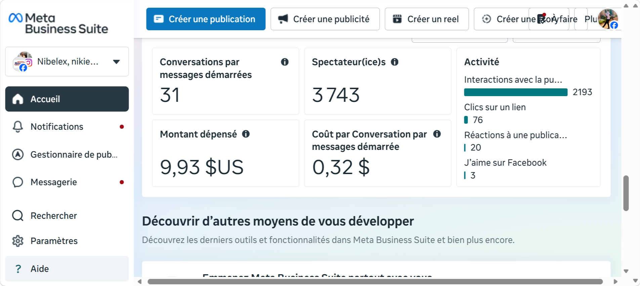Screen dimensions: 640x286
Task: Click the Interactions avec la publication progress bar
Action: [516, 92]
